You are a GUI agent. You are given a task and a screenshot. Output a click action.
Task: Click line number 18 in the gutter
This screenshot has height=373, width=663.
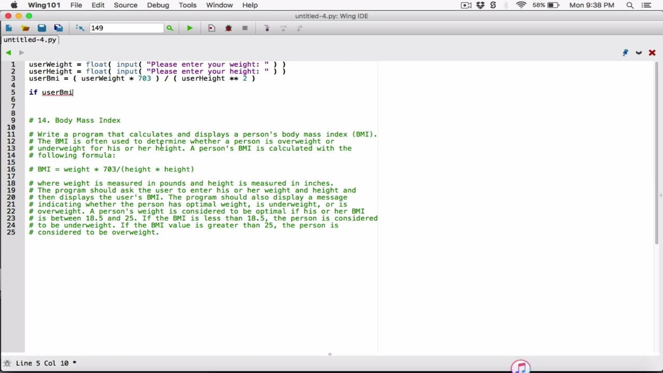click(x=11, y=183)
